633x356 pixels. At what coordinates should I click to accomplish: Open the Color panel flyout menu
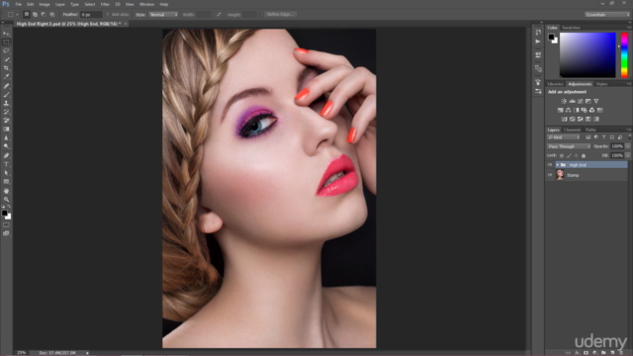pos(629,28)
